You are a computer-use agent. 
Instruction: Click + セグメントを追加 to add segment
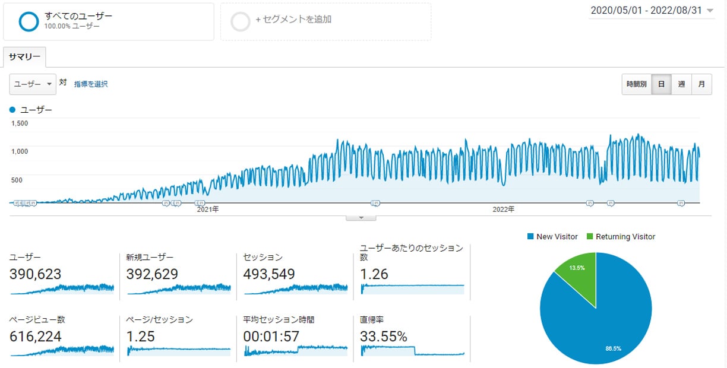point(293,20)
